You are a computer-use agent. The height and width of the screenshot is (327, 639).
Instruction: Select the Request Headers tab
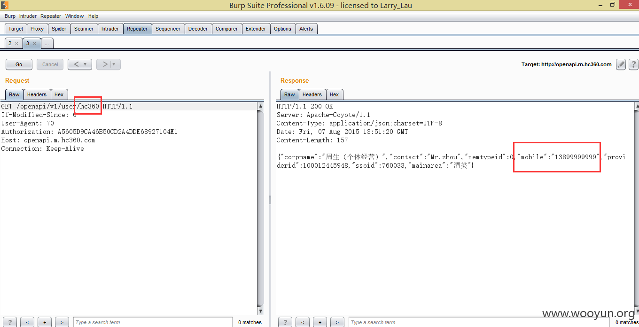tap(37, 94)
